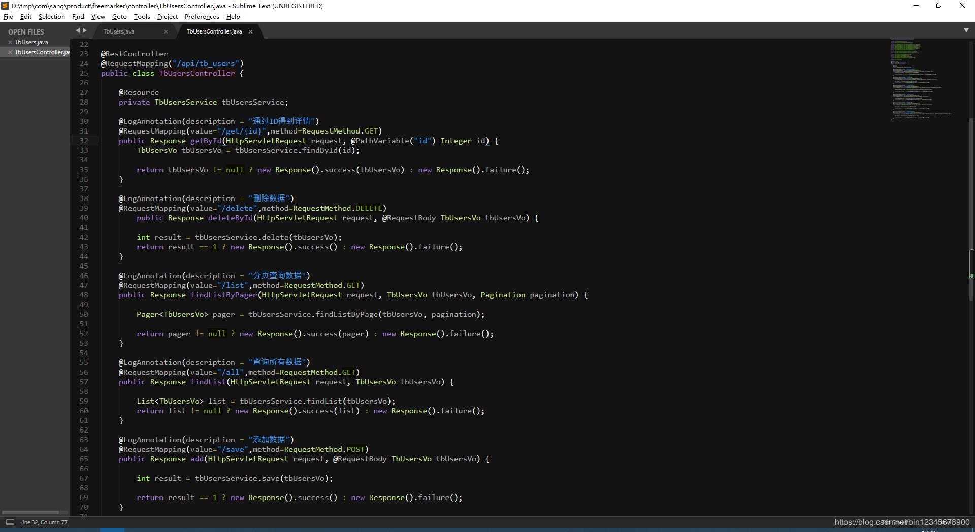Screen dimensions: 975x532
Task: Click the closing brace on line 70
Action: [121, 507]
